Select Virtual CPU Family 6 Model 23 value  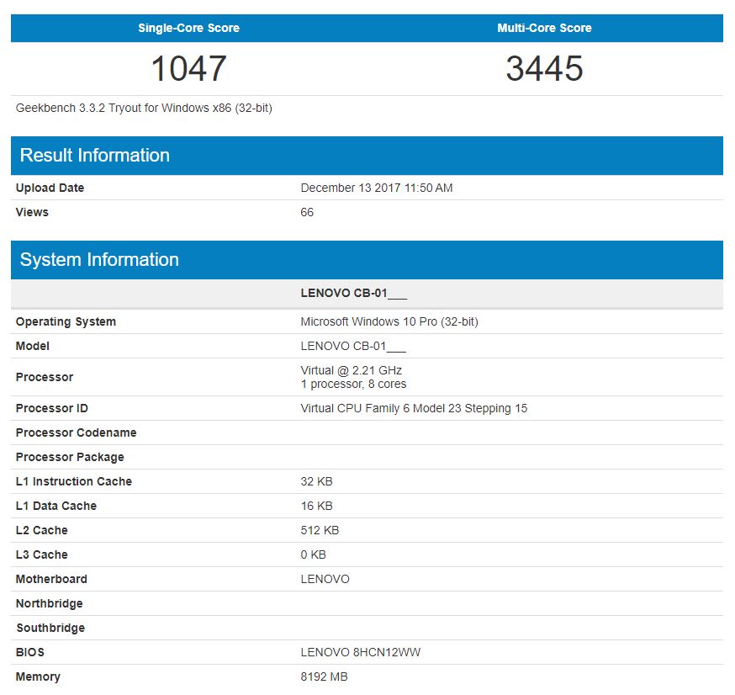pyautogui.click(x=414, y=408)
